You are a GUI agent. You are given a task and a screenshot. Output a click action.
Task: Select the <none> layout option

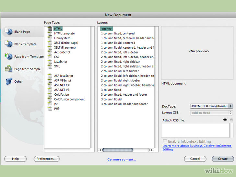(107, 29)
